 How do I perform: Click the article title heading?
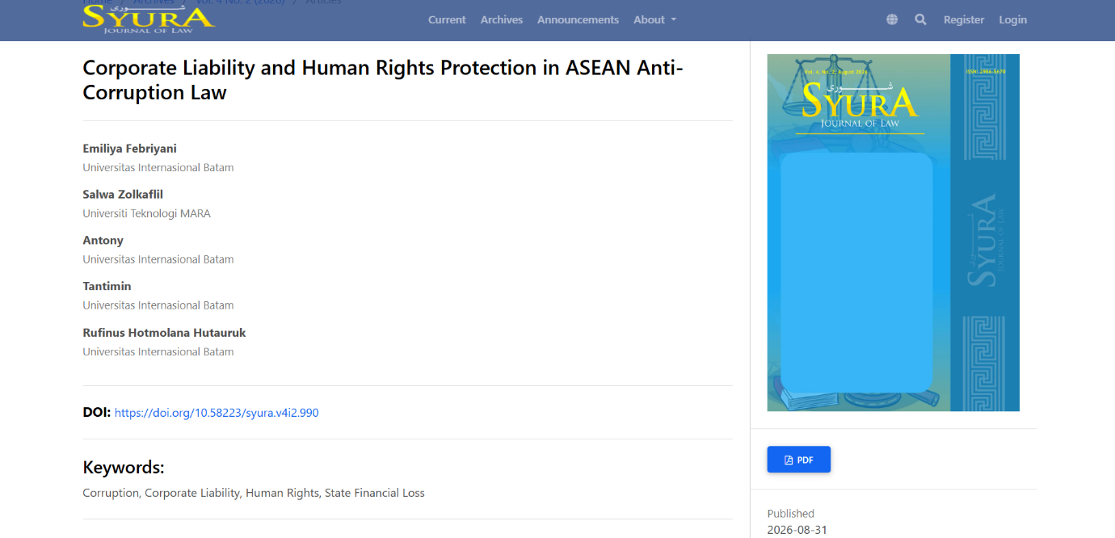pos(383,80)
